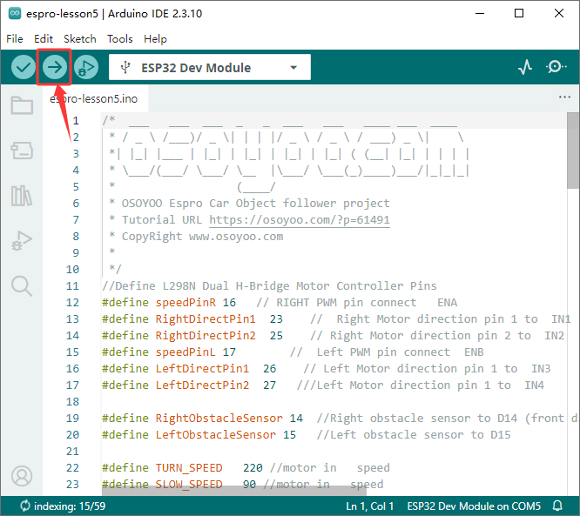This screenshot has width=580, height=516.
Task: Minimize the Arduino IDE window
Action: (480, 13)
